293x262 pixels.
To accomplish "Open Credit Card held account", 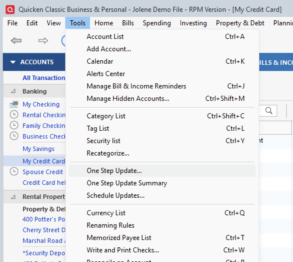I will (x=44, y=182).
